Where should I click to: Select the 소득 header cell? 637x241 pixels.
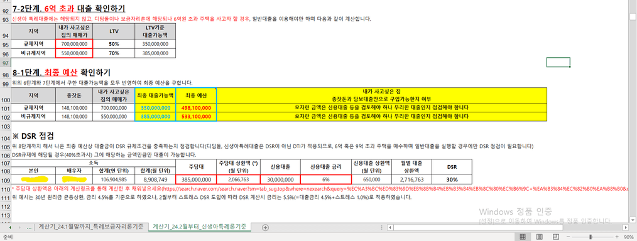pyautogui.click(x=94, y=163)
